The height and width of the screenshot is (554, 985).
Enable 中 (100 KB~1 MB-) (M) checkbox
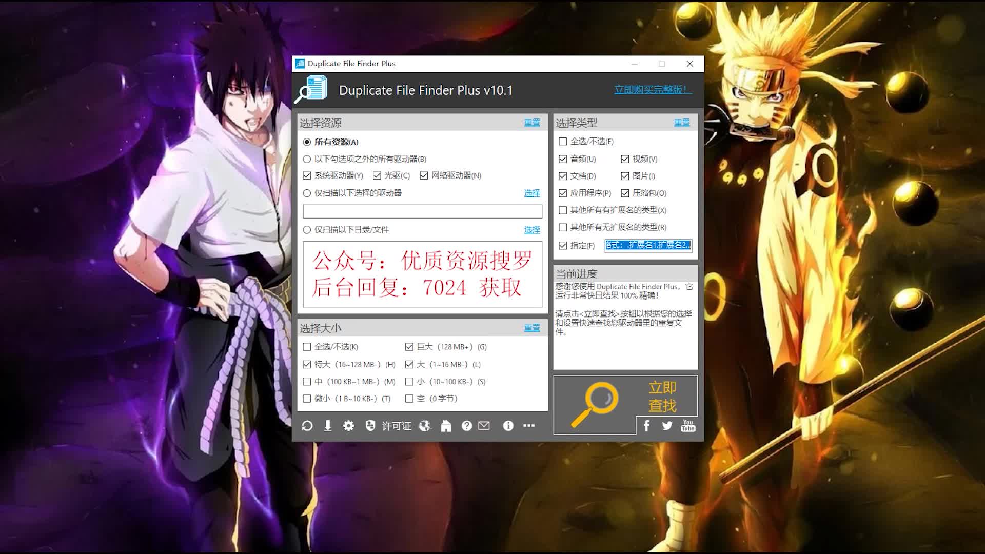[307, 382]
